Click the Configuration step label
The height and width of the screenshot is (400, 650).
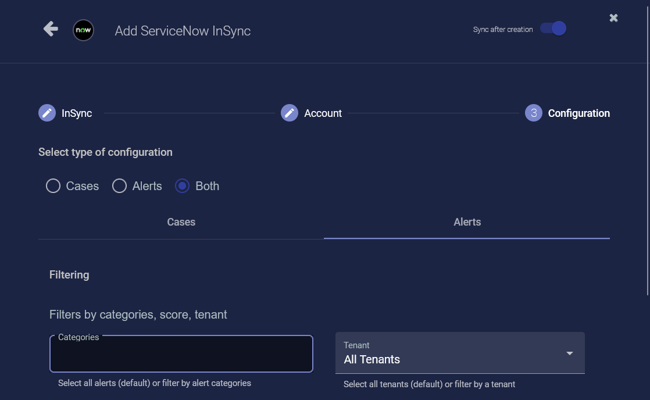[578, 113]
